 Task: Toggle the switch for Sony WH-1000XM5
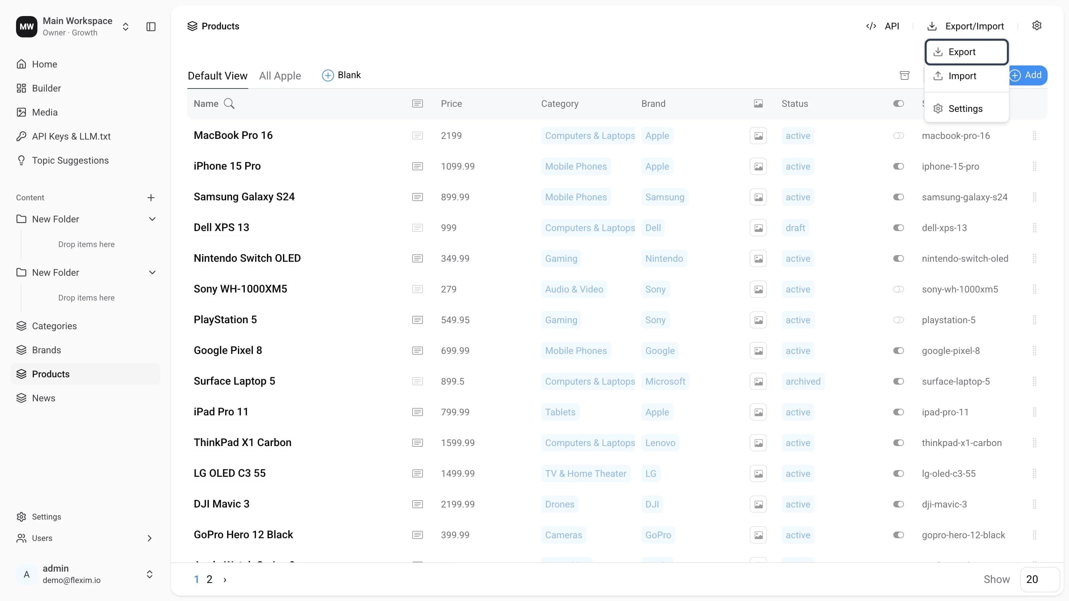point(898,289)
